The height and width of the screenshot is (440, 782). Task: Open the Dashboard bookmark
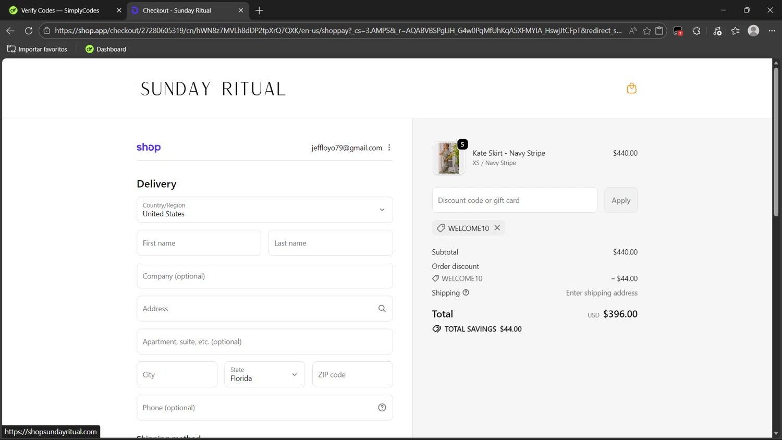[x=106, y=49]
